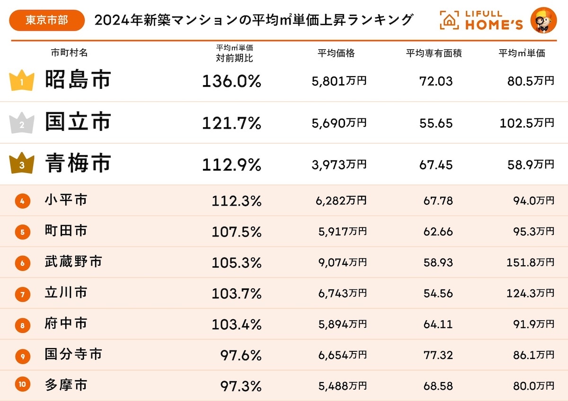The height and width of the screenshot is (401, 568).
Task: Click the bronze number 3 crown icon
Action: pyautogui.click(x=22, y=165)
